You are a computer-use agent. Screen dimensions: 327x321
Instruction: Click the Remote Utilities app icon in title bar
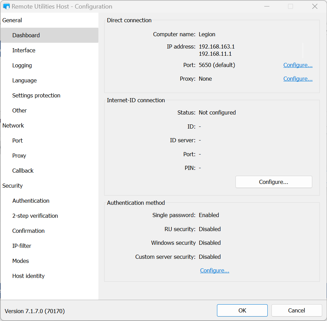tap(6, 6)
